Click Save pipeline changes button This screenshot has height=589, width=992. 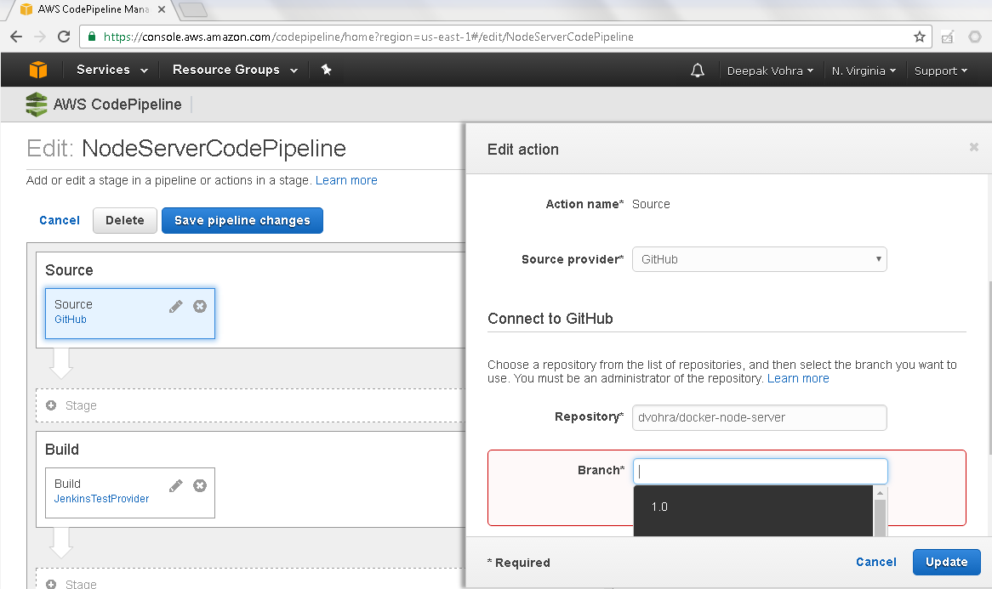[x=242, y=221]
